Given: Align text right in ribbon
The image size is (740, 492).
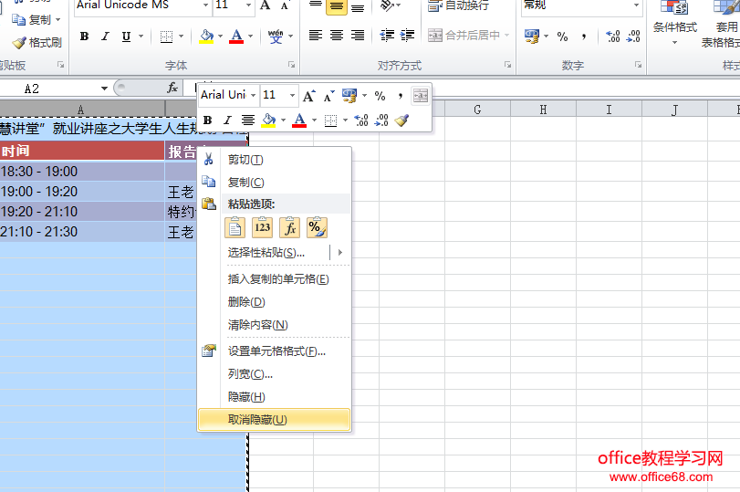Looking at the screenshot, I should click(358, 36).
